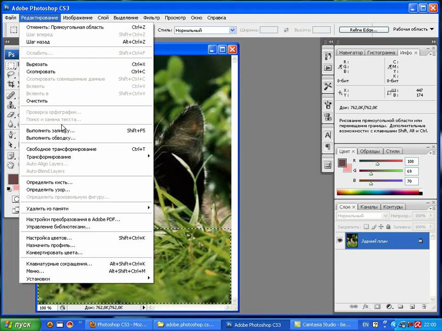442x331 pixels.
Task: Select the Crop tool
Action: [x=11, y=84]
